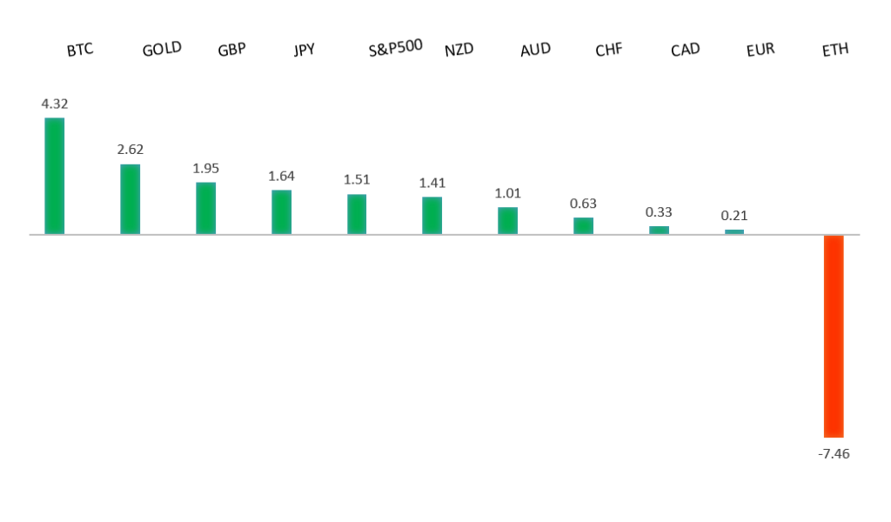The width and height of the screenshot is (891, 522).
Task: Click the BTC category label
Action: coord(80,50)
